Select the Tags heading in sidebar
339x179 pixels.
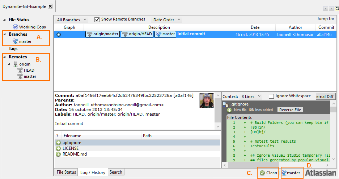coord(13,49)
